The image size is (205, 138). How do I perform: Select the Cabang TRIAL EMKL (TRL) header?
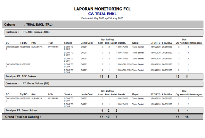tap(102, 24)
